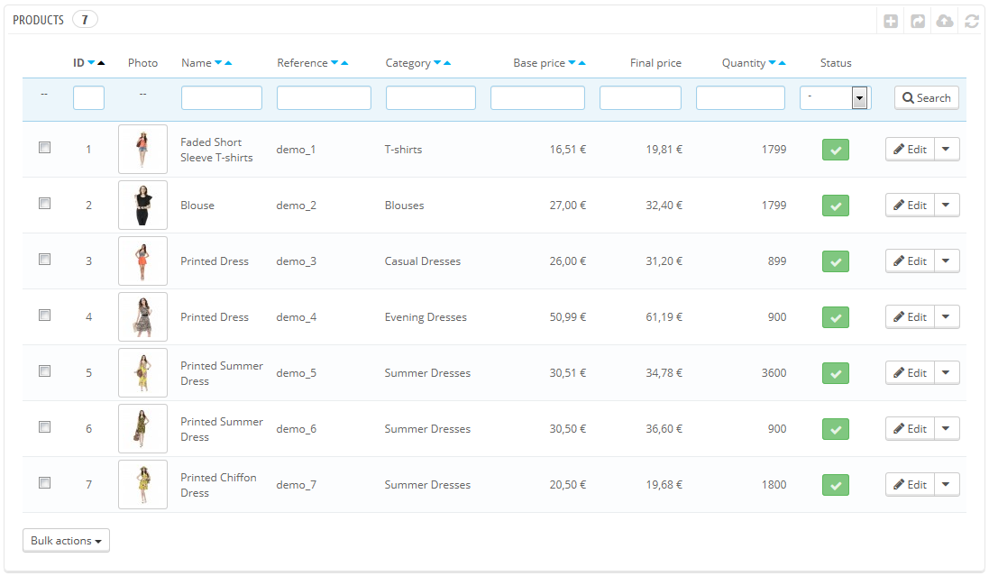This screenshot has width=989, height=576.
Task: Edit the Blouse product
Action: tap(910, 205)
